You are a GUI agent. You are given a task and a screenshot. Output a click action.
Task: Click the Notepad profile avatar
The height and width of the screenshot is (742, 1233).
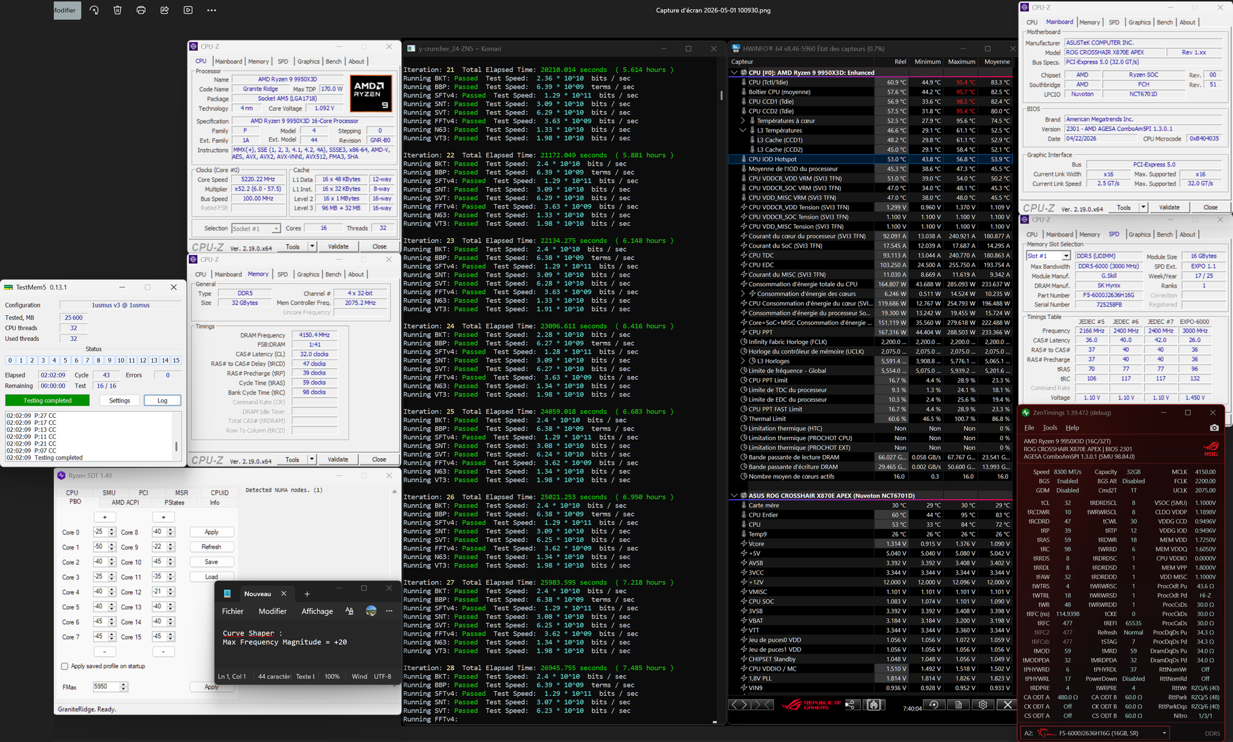point(371,611)
